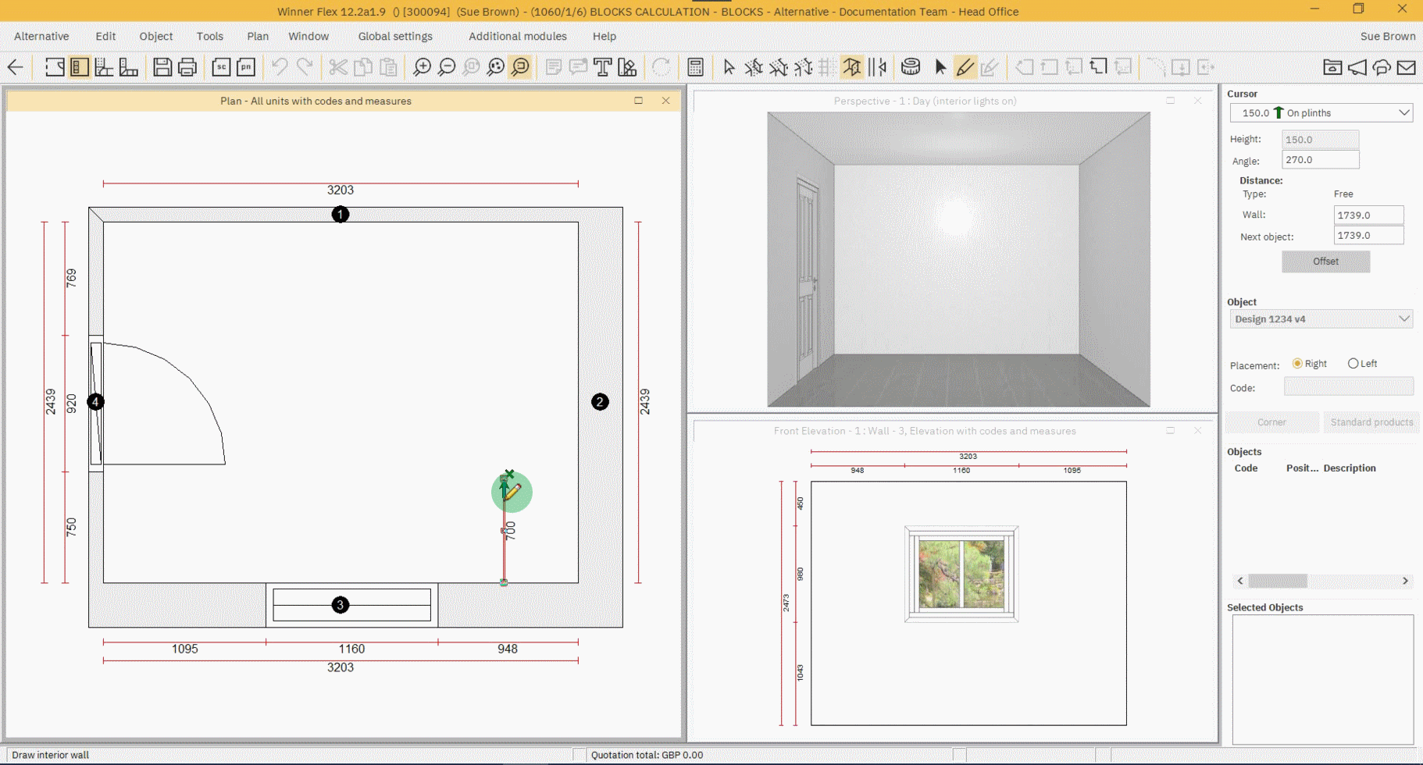Select the Cut scissors icon

click(337, 67)
